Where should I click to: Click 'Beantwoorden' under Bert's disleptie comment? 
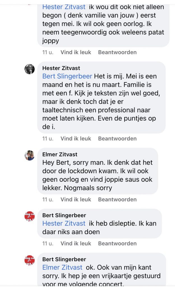pos(117,244)
